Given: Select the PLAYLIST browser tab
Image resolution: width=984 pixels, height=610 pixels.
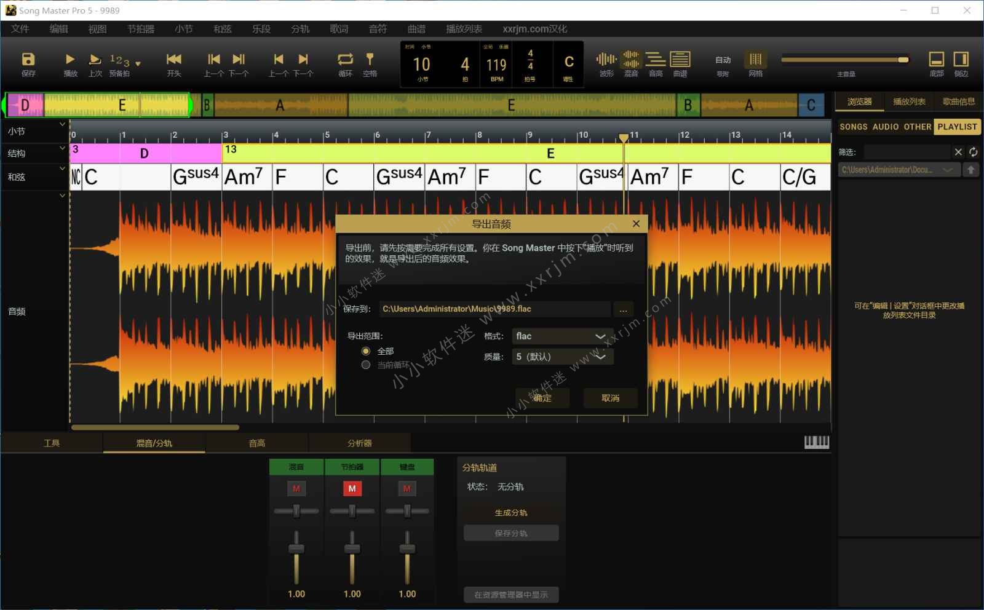Looking at the screenshot, I should (x=957, y=127).
